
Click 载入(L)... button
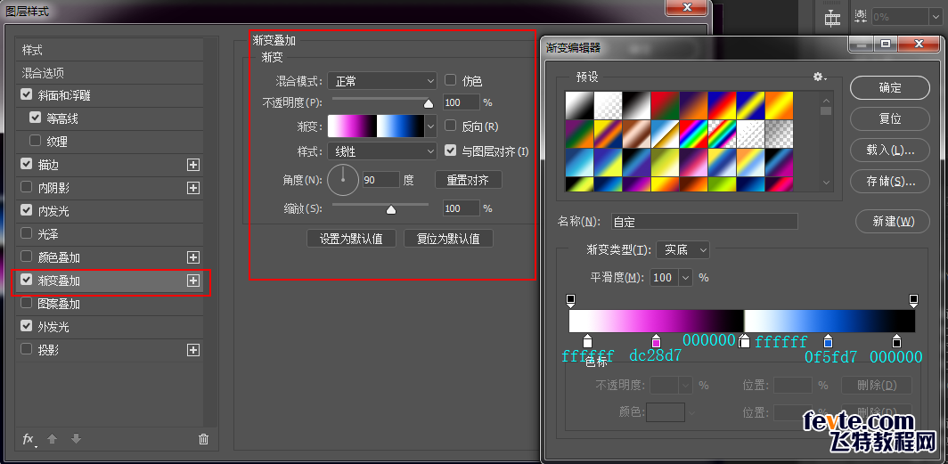click(889, 150)
